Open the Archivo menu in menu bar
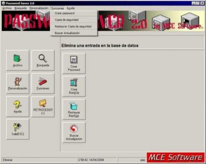 point(7,8)
